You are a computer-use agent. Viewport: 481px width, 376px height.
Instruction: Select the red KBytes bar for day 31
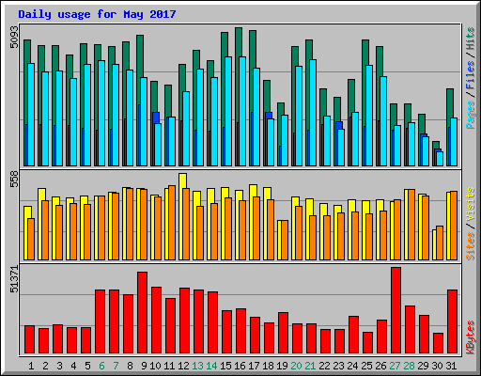click(x=452, y=321)
